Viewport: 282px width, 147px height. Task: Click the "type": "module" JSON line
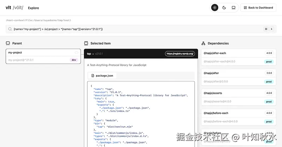point(106,120)
